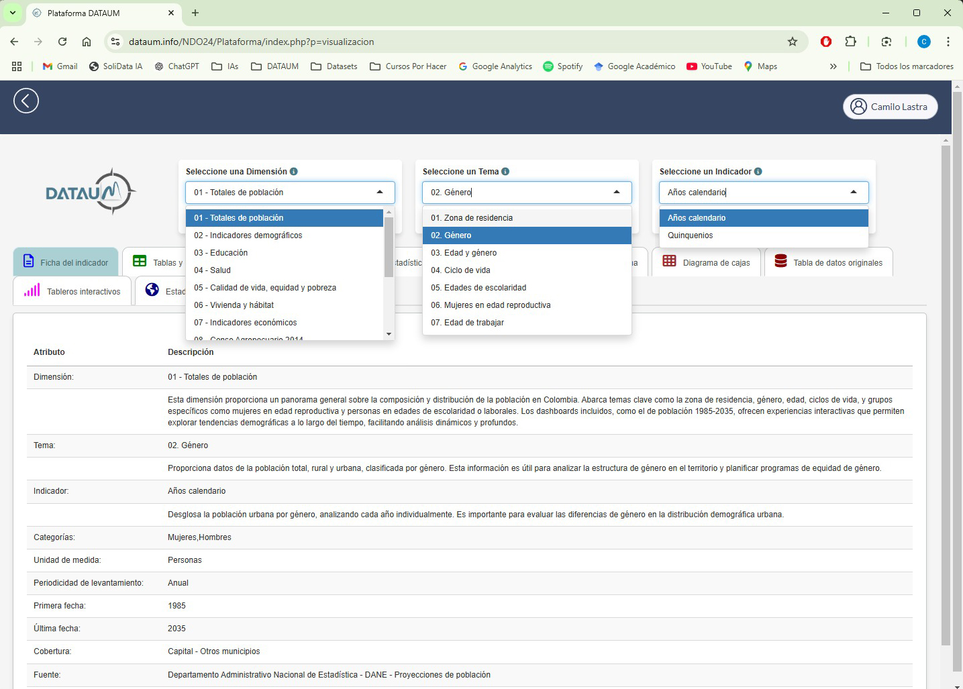Viewport: 963px width, 689px height.
Task: Collapse the Indicador dropdown arrow
Action: [x=854, y=193]
